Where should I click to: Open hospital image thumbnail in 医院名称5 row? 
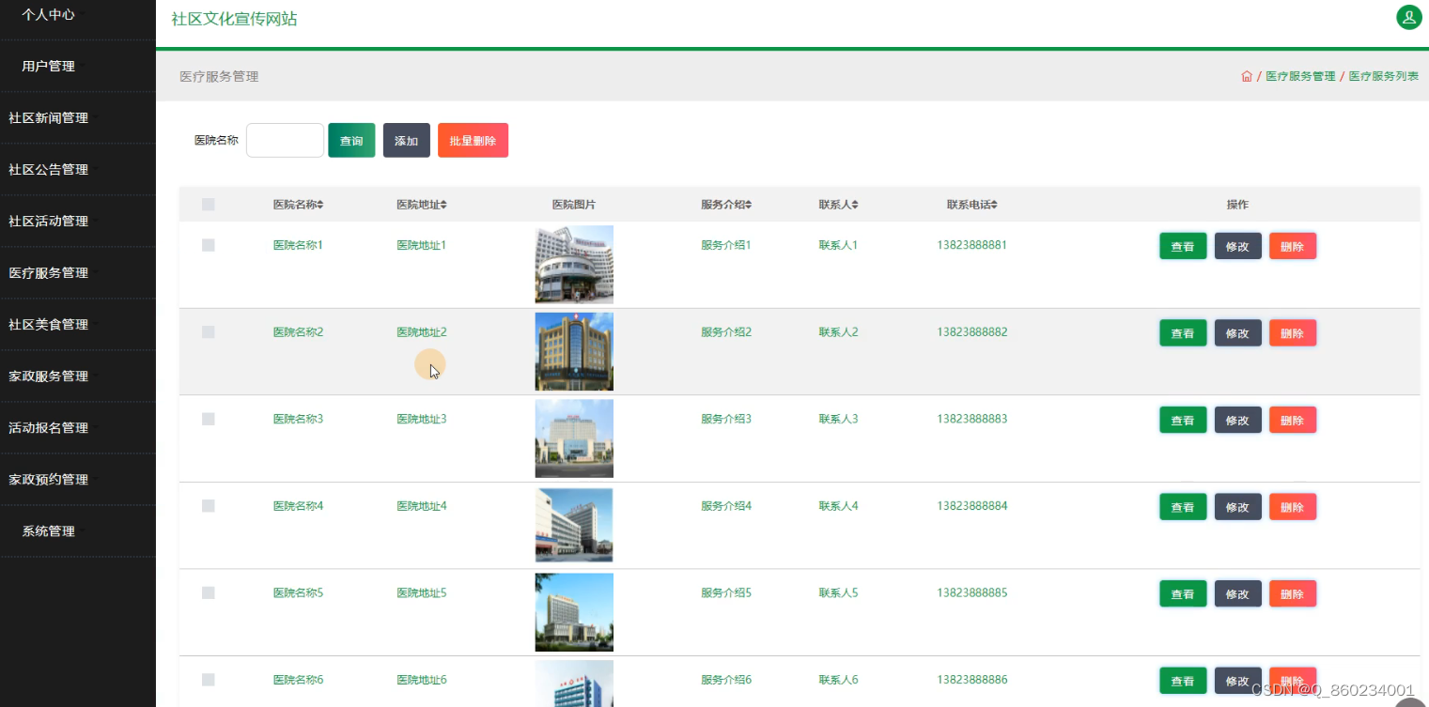(574, 612)
